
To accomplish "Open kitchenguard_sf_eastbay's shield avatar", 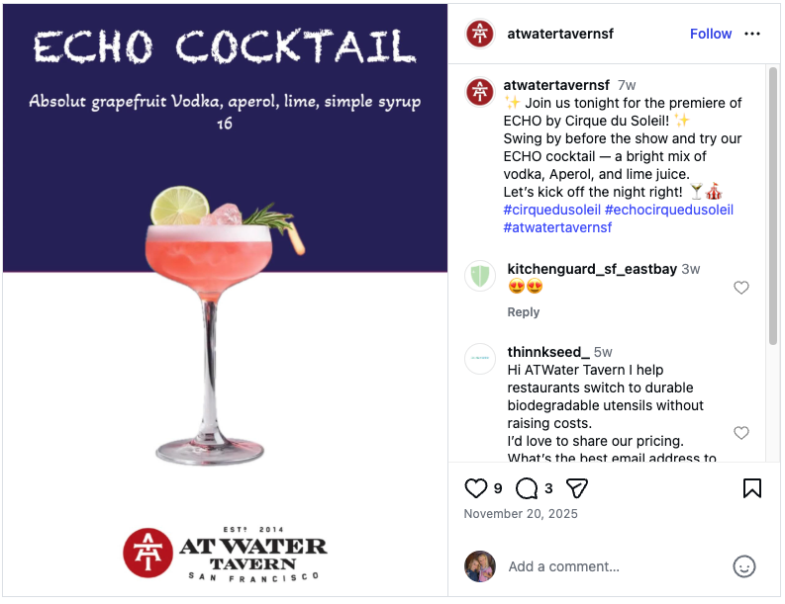I will click(x=480, y=276).
